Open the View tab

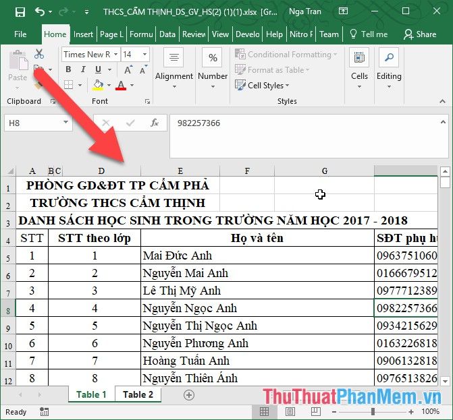[220, 34]
